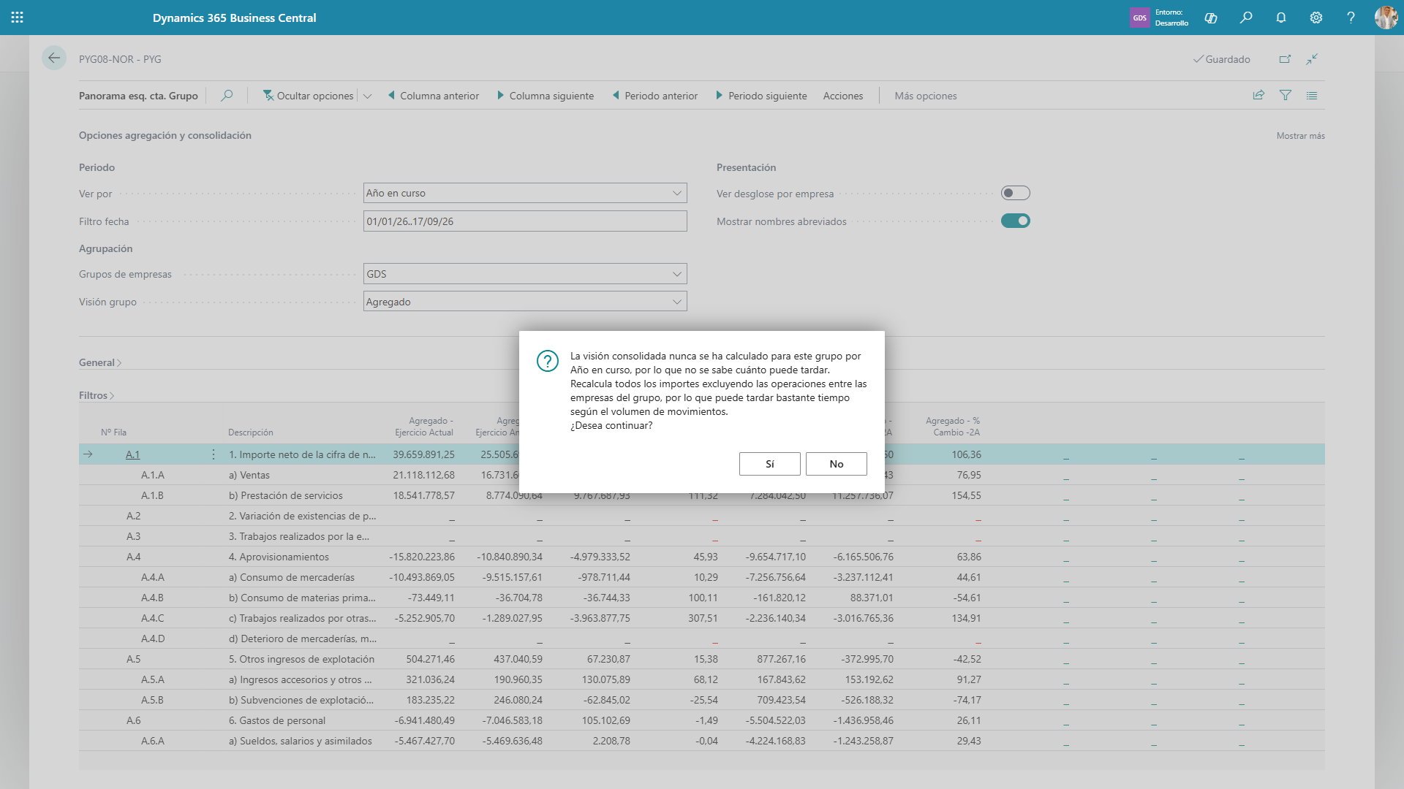
Task: Go back with the arrow button
Action: coord(54,58)
